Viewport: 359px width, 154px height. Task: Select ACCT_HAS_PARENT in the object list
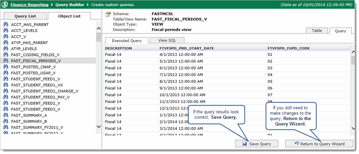48,24
